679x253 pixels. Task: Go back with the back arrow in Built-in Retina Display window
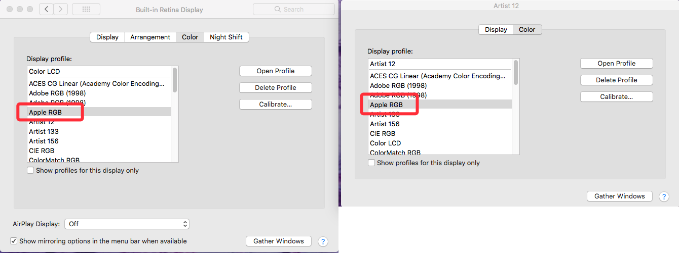pos(46,9)
